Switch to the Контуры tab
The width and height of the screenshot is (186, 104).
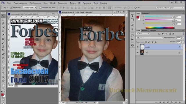click(x=153, y=31)
